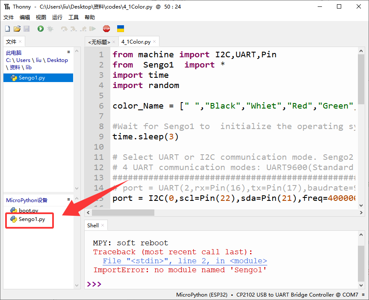This screenshot has width=369, height=300.
Task: Click line 4 import random code
Action: point(146,85)
